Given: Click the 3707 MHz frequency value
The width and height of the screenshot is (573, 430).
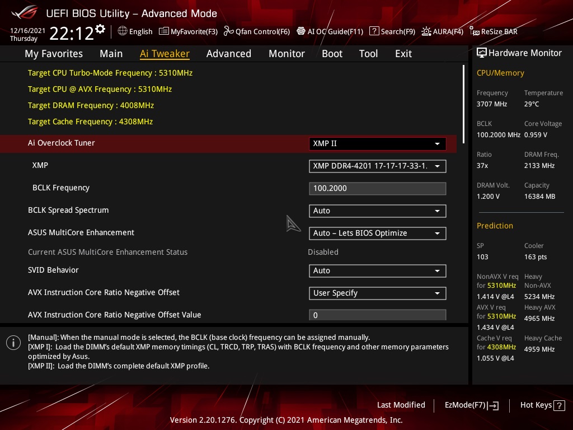Looking at the screenshot, I should 492,104.
